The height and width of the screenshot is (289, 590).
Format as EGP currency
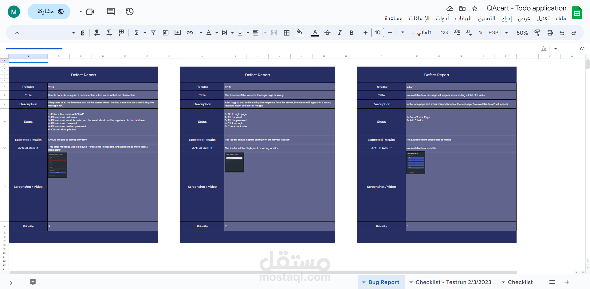pos(493,33)
